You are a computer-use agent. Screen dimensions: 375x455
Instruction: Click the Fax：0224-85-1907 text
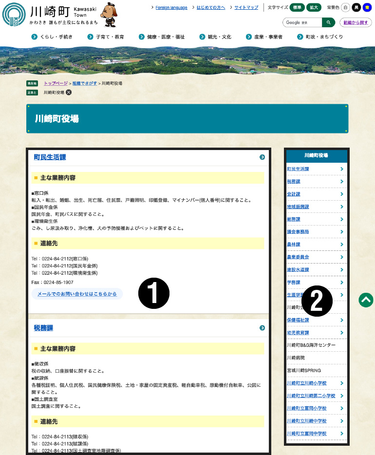click(x=52, y=283)
